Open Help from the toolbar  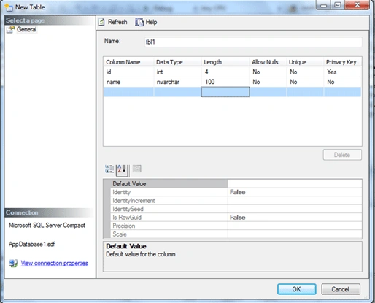[x=146, y=22]
